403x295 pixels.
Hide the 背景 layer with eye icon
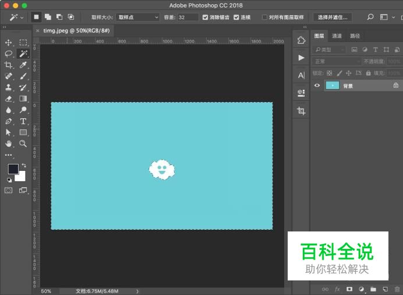[x=317, y=86]
